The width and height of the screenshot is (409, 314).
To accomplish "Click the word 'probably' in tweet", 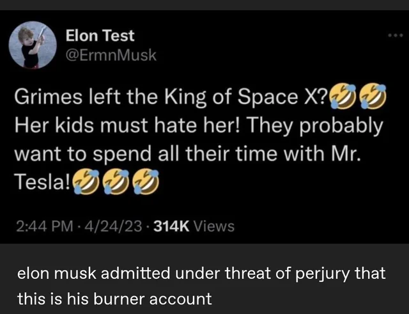I will coord(346,127).
